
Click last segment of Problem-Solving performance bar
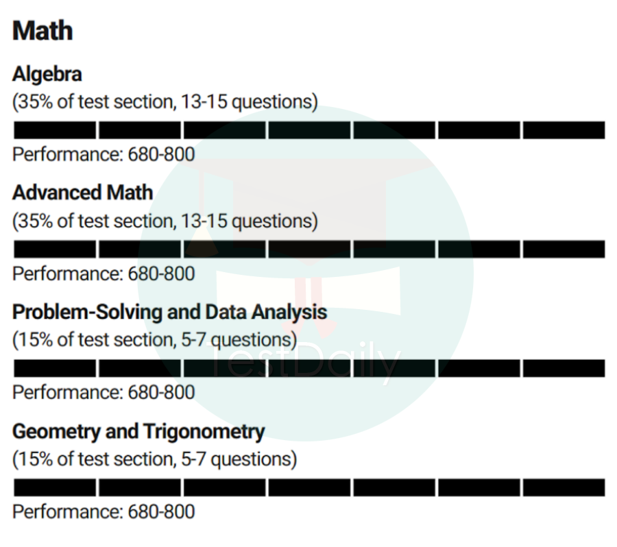(564, 368)
